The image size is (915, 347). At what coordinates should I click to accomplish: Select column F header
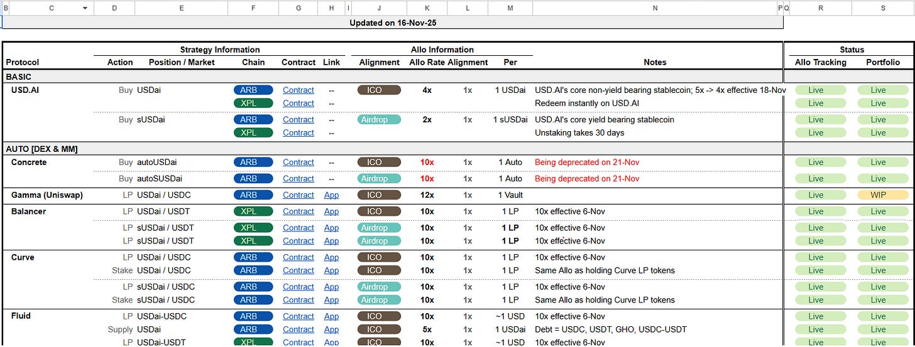click(253, 8)
